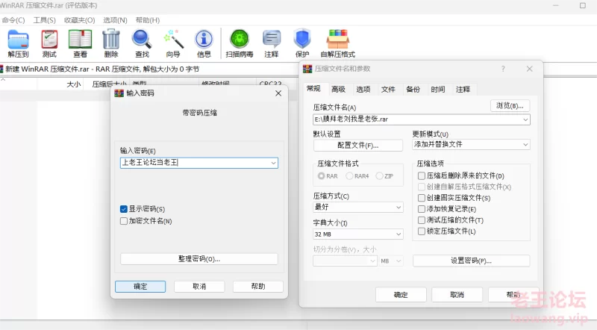Open the Favorites (收藏夹) menu

click(79, 20)
